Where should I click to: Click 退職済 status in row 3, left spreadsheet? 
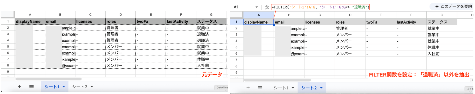211,34
